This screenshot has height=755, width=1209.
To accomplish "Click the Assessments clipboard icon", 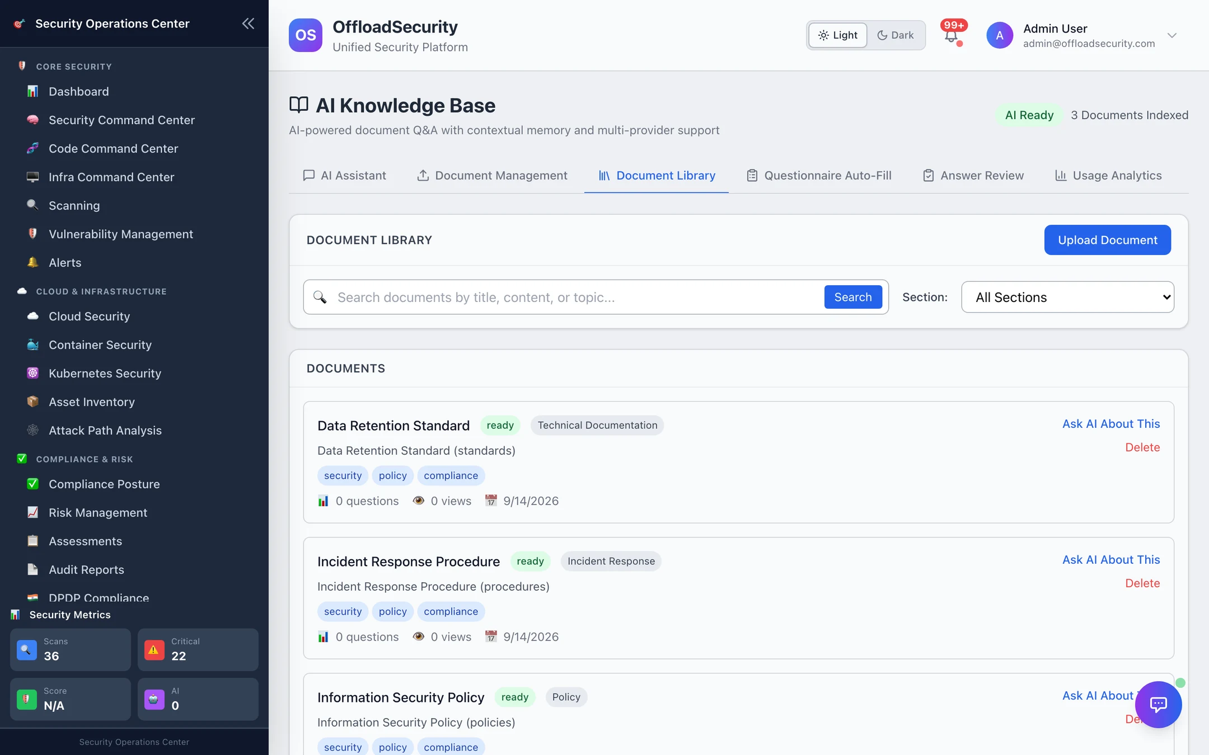I will [33, 541].
